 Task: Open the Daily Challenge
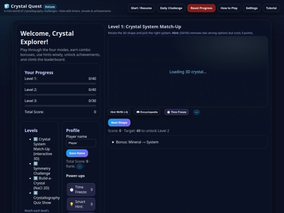(171, 8)
